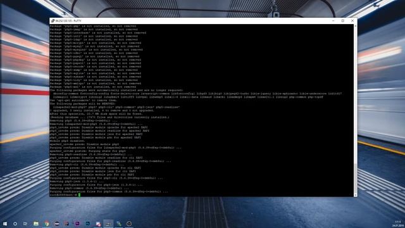
Task: Open the purple Adobe app taskbar icon
Action: coord(77,224)
